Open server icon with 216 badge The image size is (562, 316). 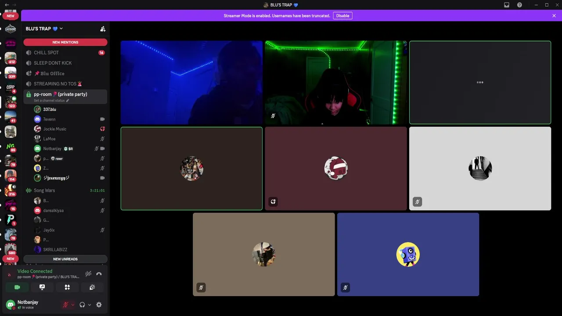11,190
